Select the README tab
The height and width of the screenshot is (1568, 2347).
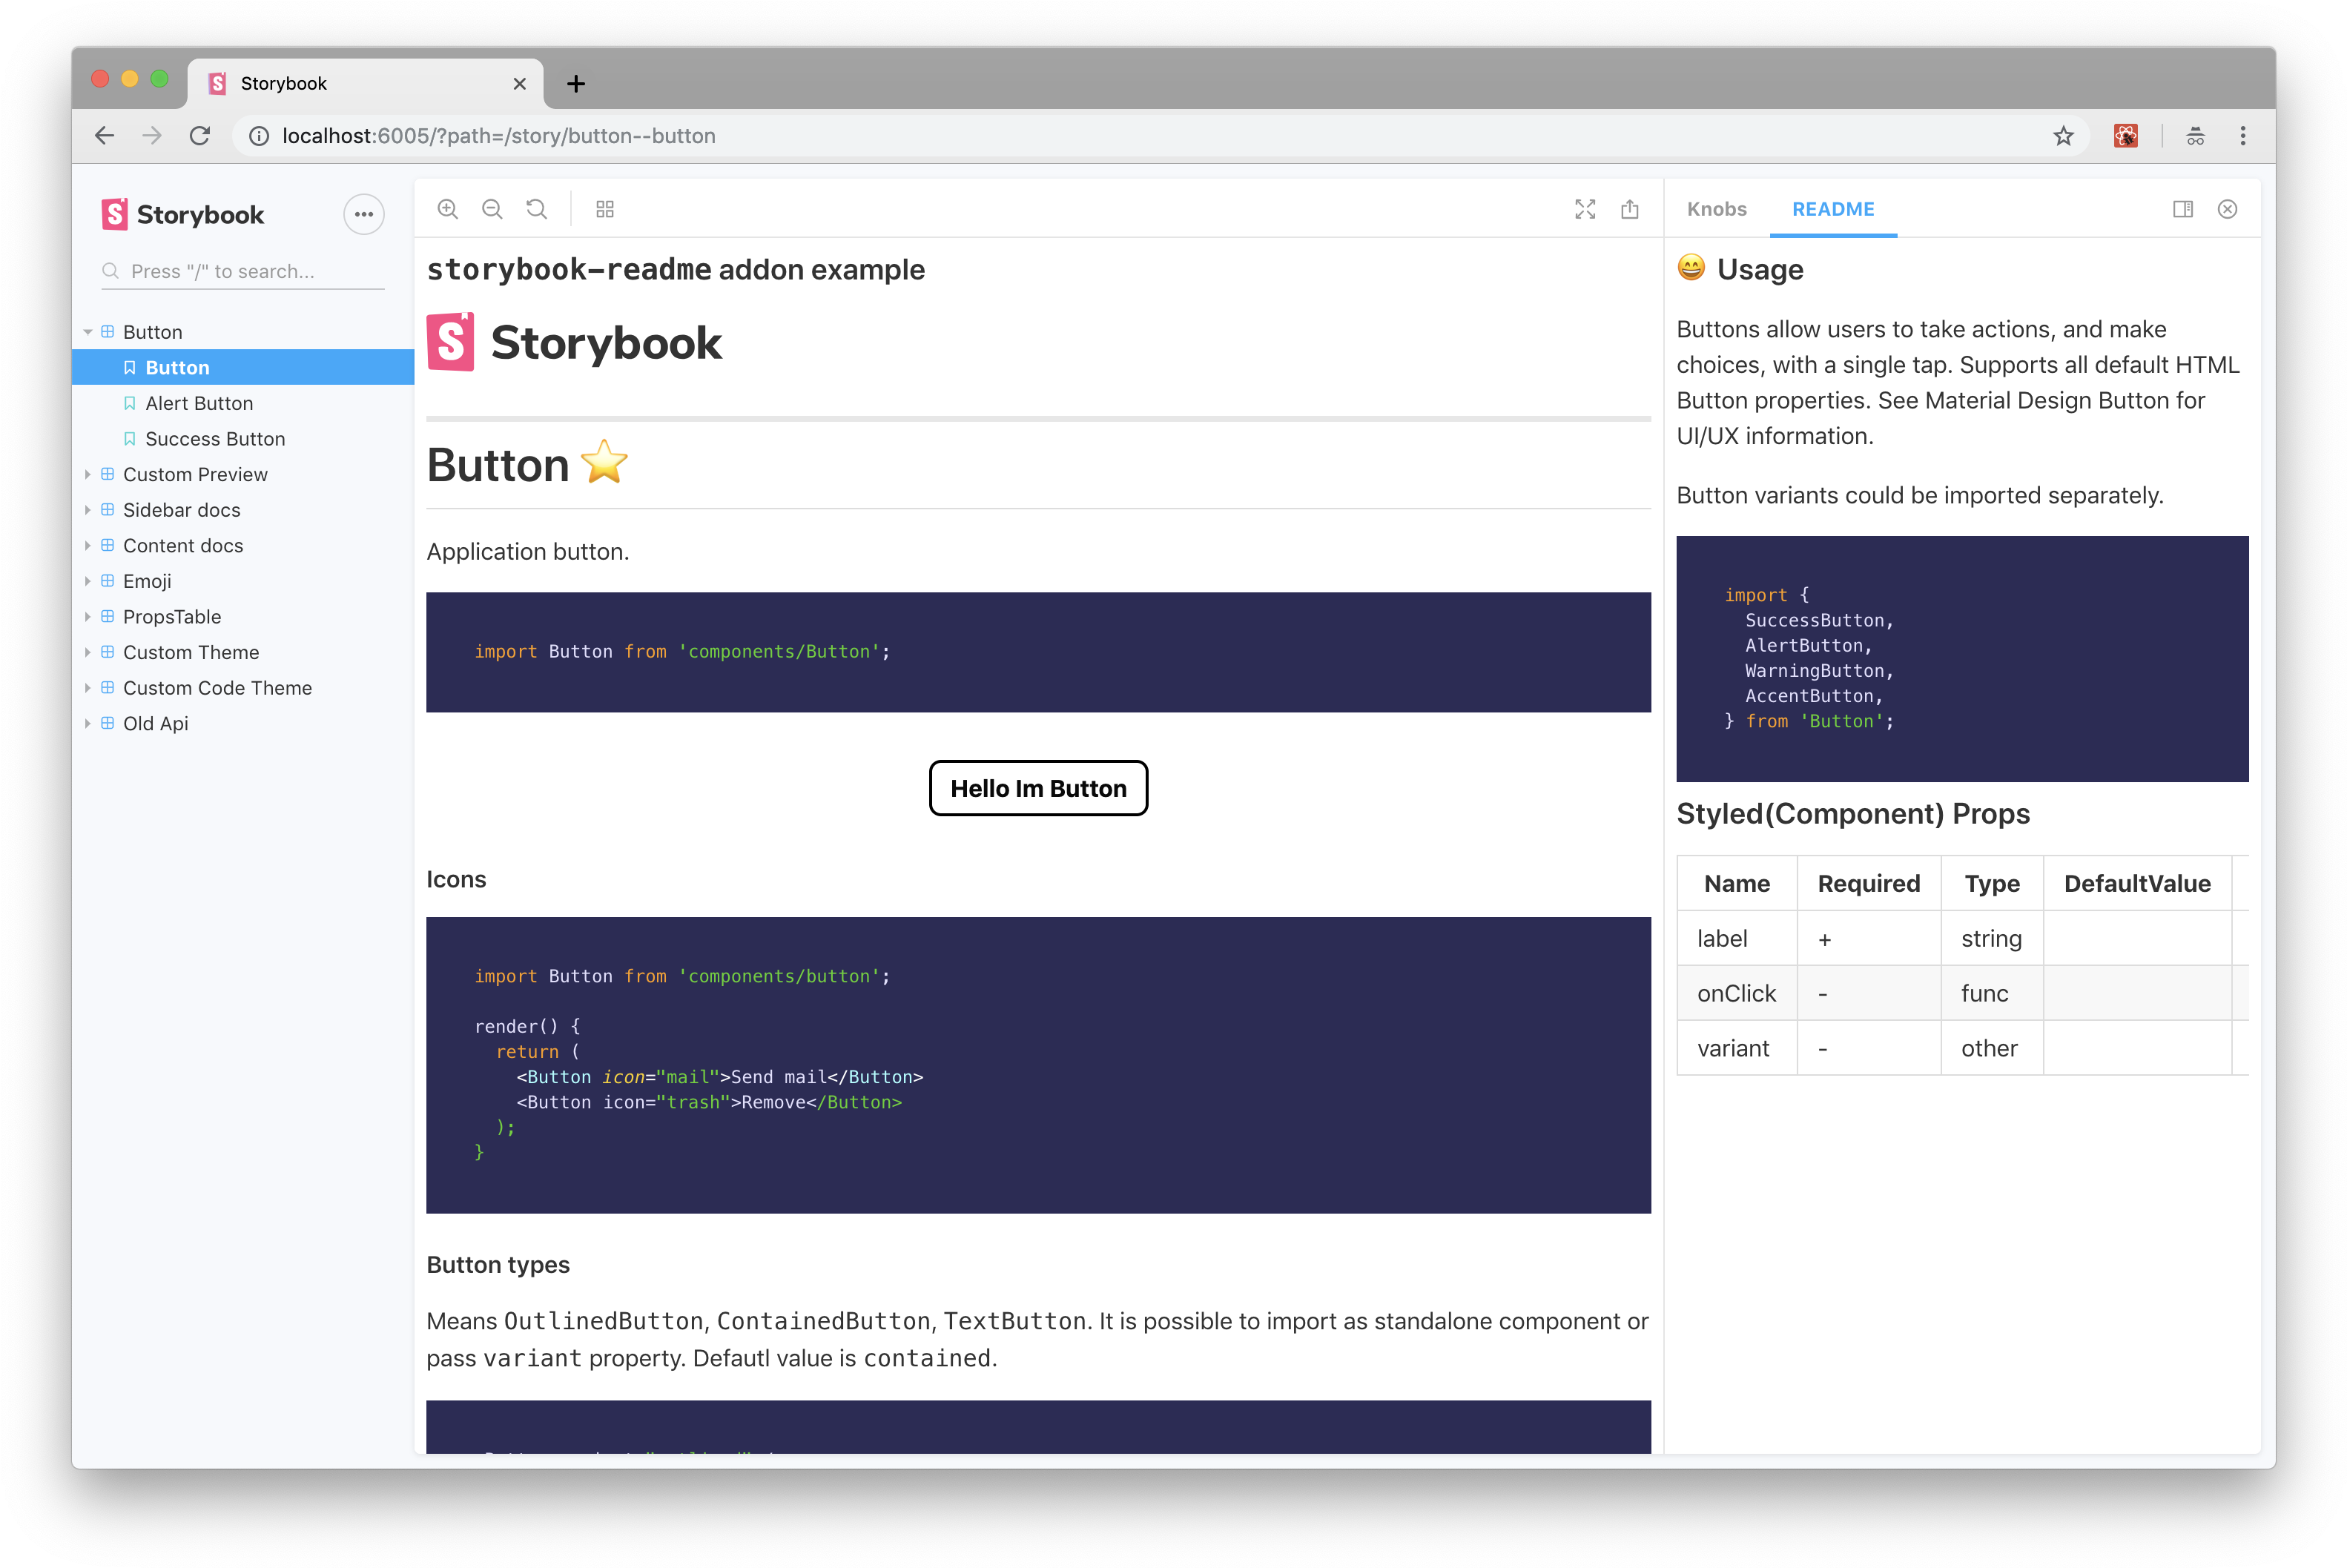pyautogui.click(x=1833, y=209)
